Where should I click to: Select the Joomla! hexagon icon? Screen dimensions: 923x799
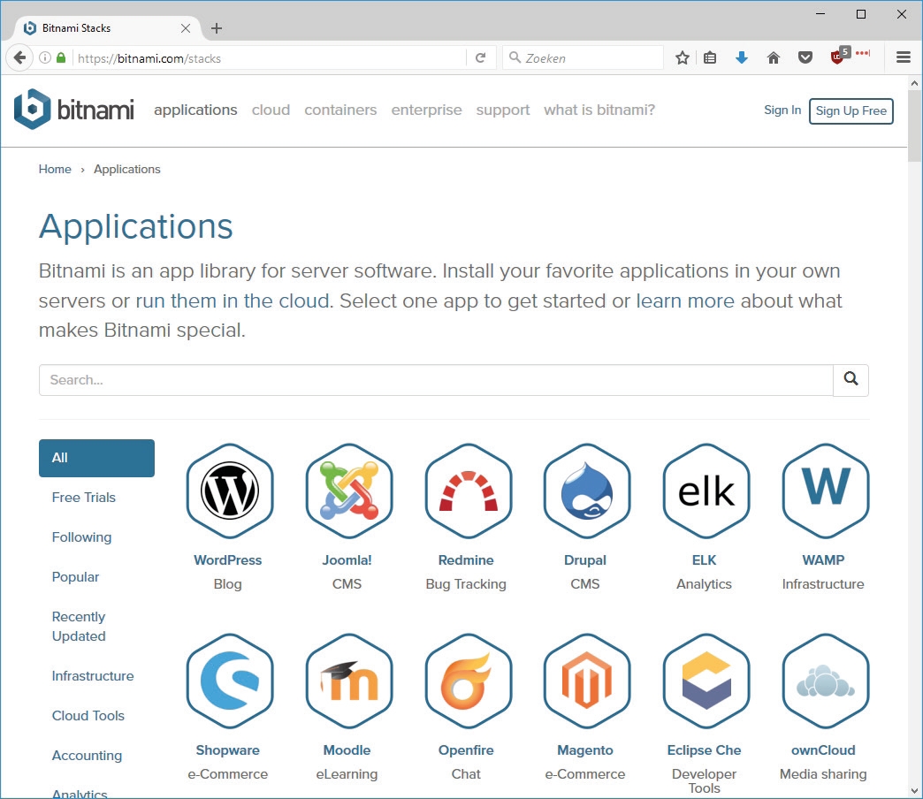pyautogui.click(x=348, y=491)
